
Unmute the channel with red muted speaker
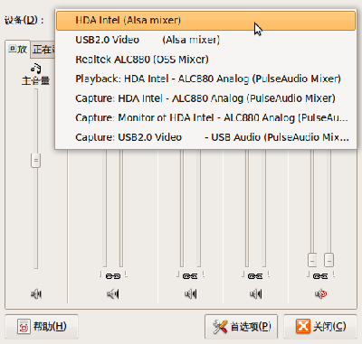[x=320, y=293]
